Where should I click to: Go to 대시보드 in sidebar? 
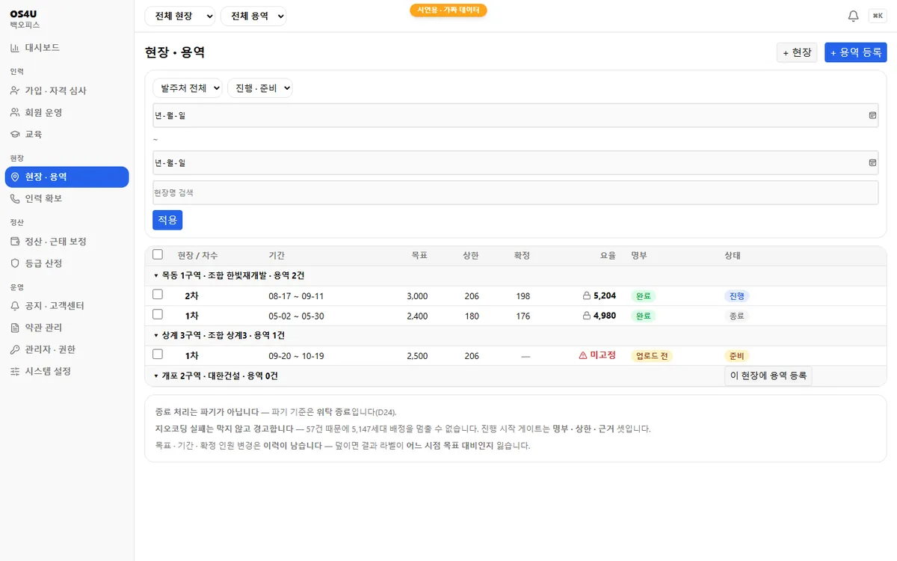67,48
